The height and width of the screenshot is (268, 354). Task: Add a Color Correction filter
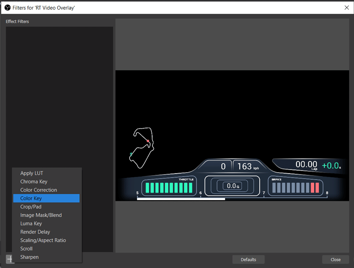click(38, 190)
